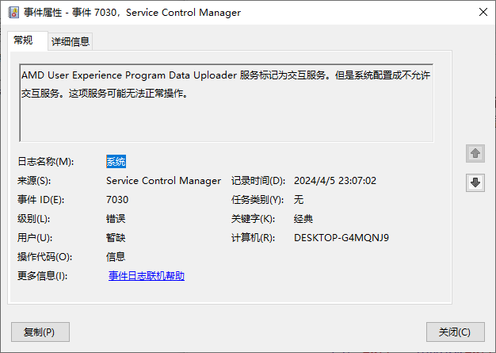Open the 详细信息 tab
Screen dimensions: 496x353
tap(71, 41)
